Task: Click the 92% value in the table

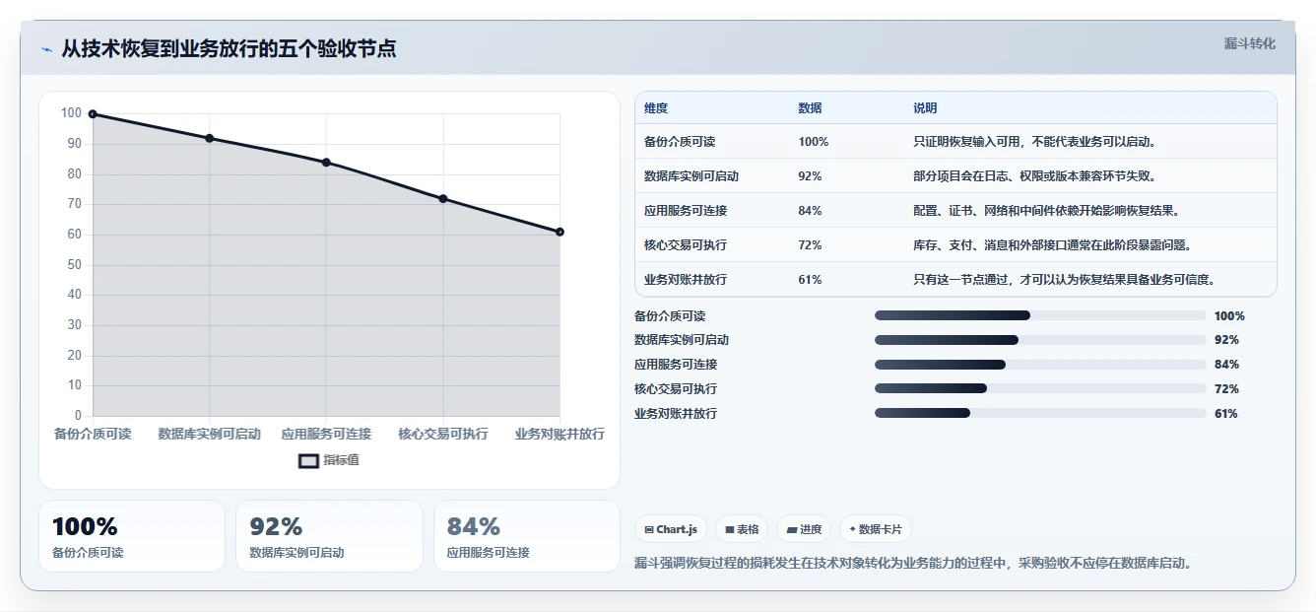Action: point(810,176)
